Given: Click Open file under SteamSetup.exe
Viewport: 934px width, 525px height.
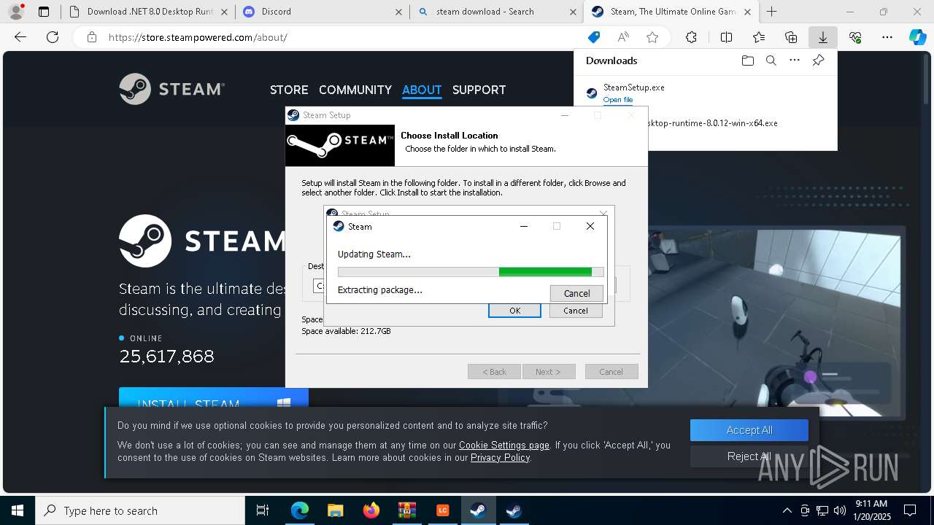Looking at the screenshot, I should (618, 99).
